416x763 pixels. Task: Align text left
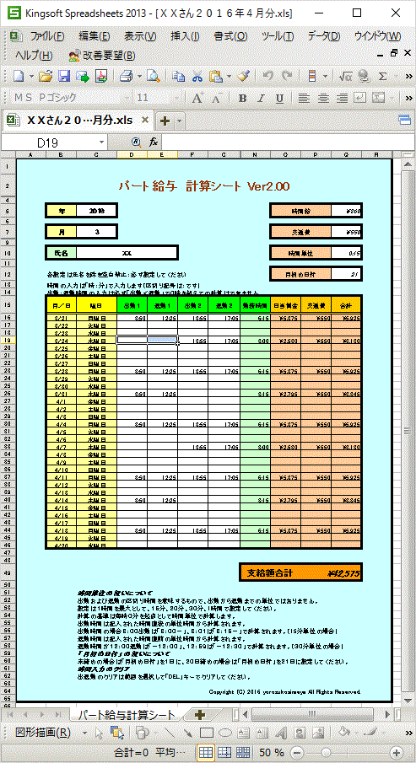coord(305,99)
